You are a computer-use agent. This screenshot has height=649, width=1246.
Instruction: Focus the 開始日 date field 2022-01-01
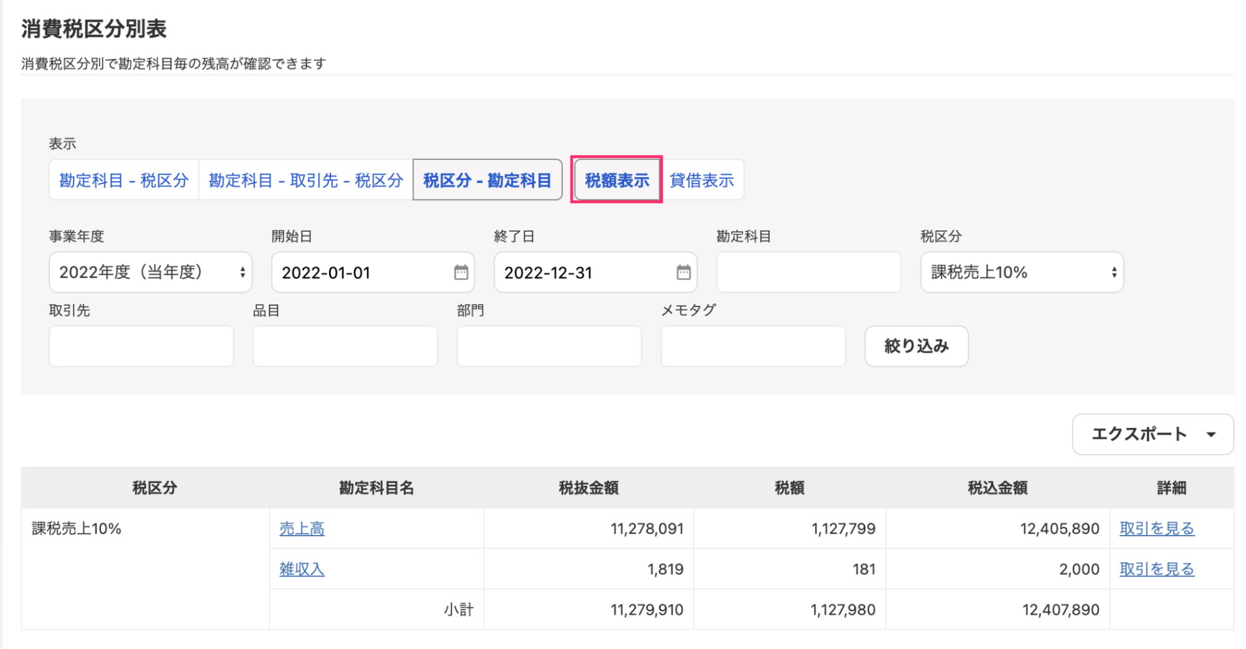tap(373, 272)
